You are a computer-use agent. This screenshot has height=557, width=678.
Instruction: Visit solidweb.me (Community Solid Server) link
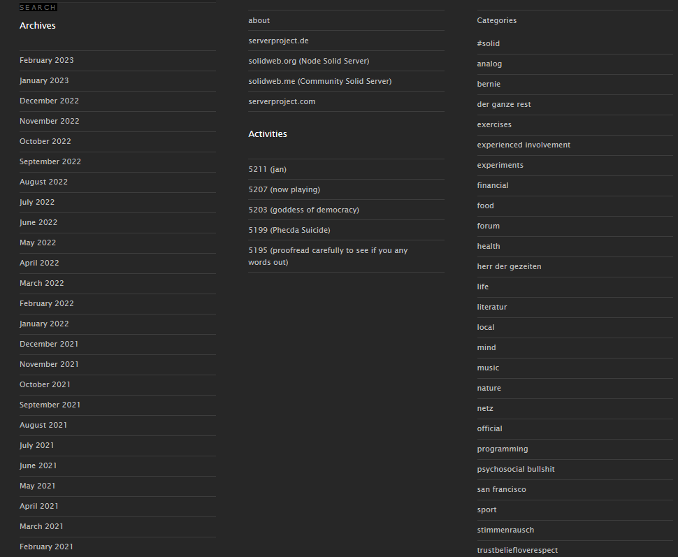click(319, 81)
